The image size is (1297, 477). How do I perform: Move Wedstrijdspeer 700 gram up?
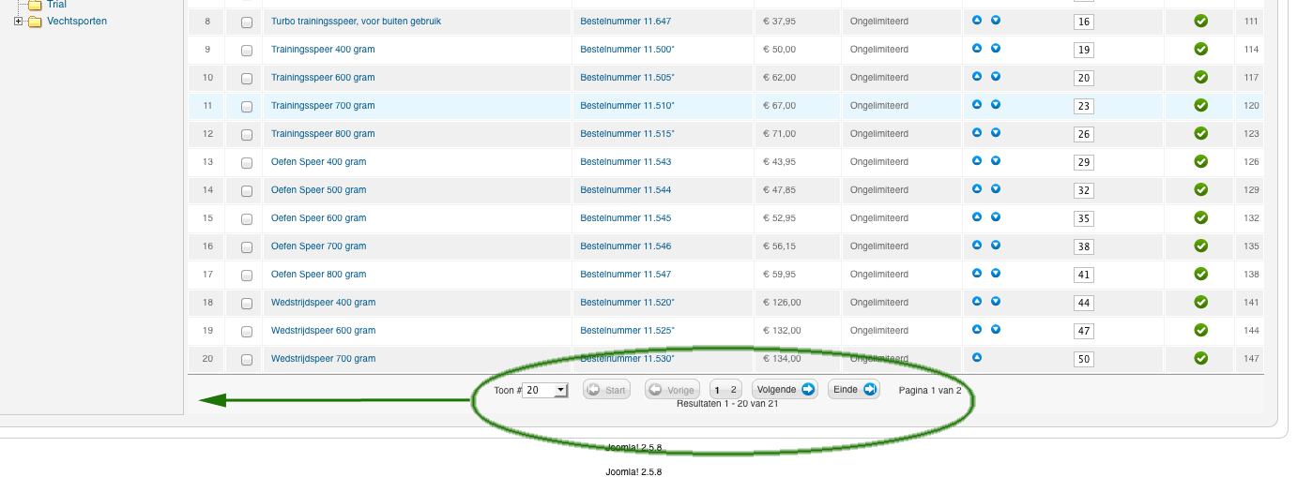coord(976,357)
